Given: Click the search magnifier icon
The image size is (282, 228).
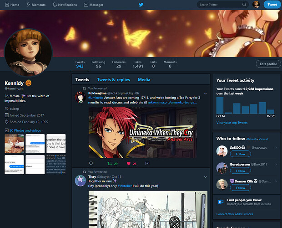Looking at the screenshot, I should (x=244, y=5).
